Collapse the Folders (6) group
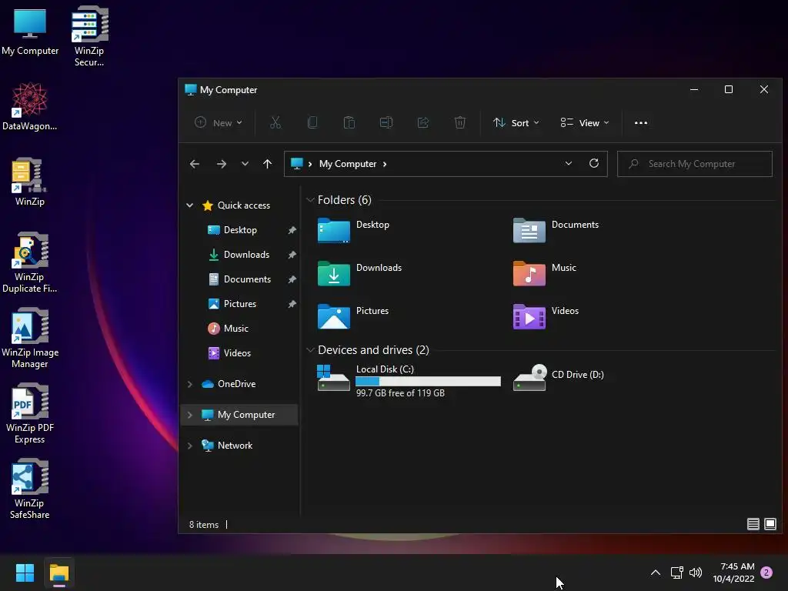Viewport: 788px width, 591px height. coord(310,200)
